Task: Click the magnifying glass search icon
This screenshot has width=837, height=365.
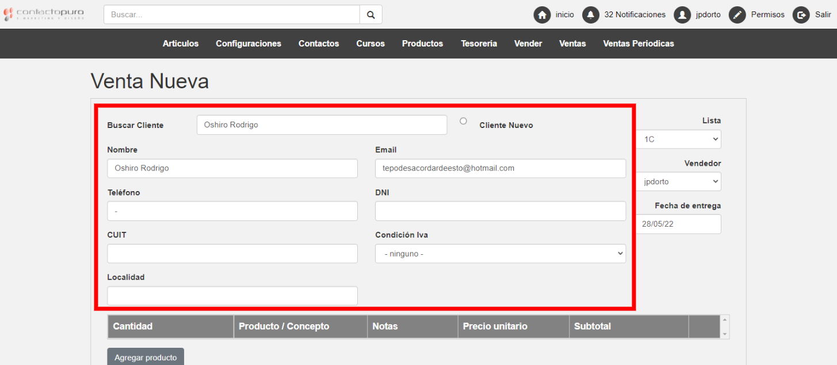Action: click(x=370, y=15)
